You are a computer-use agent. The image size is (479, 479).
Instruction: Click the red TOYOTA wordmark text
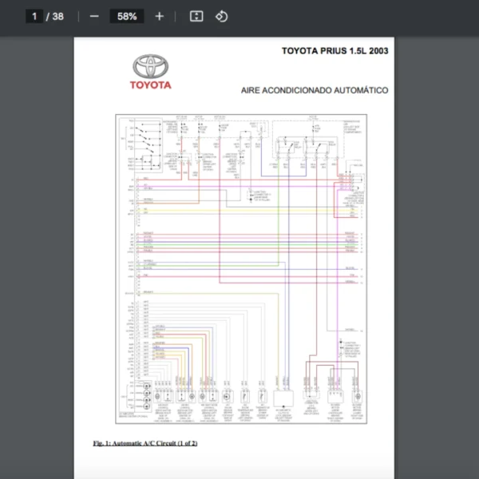(152, 85)
